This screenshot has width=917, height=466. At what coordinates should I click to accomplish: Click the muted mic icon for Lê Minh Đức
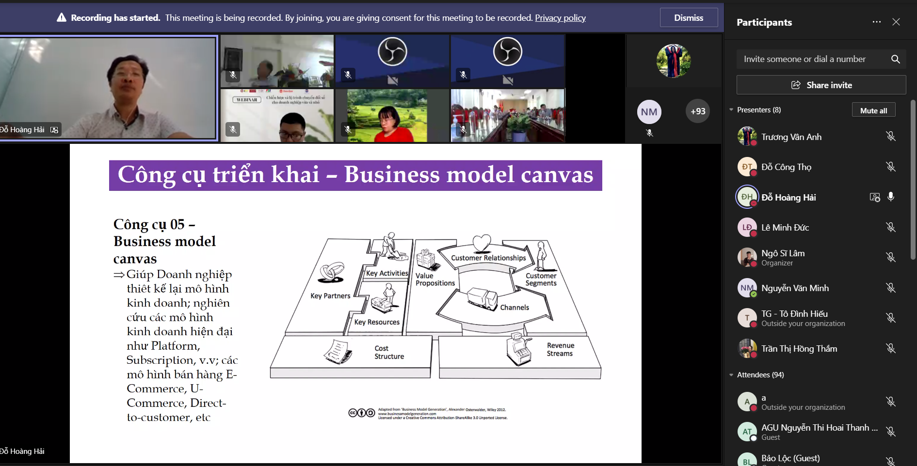coord(890,227)
